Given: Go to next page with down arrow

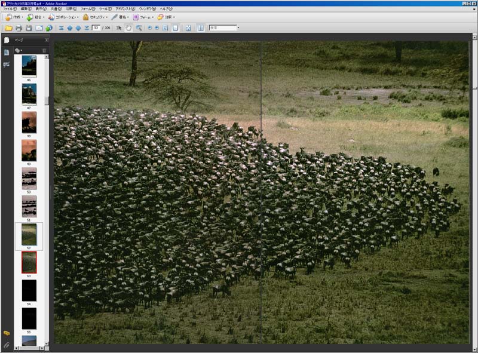Looking at the screenshot, I should pyautogui.click(x=78, y=28).
